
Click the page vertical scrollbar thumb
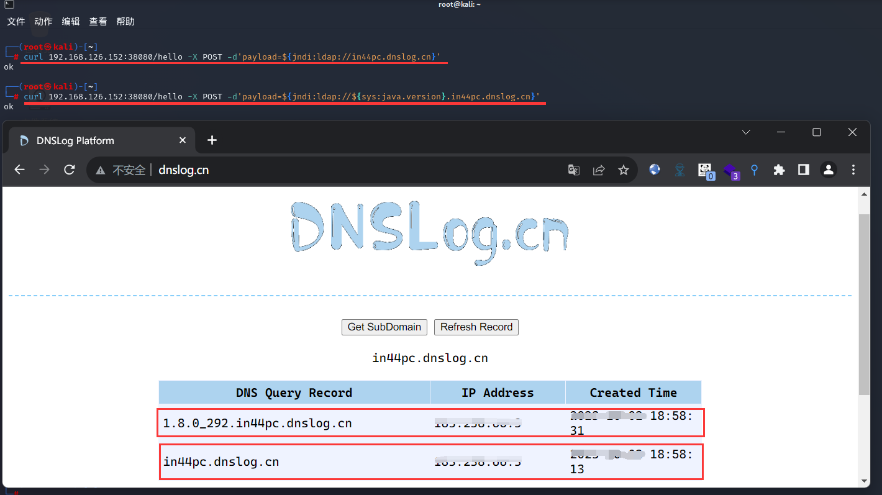click(x=864, y=304)
